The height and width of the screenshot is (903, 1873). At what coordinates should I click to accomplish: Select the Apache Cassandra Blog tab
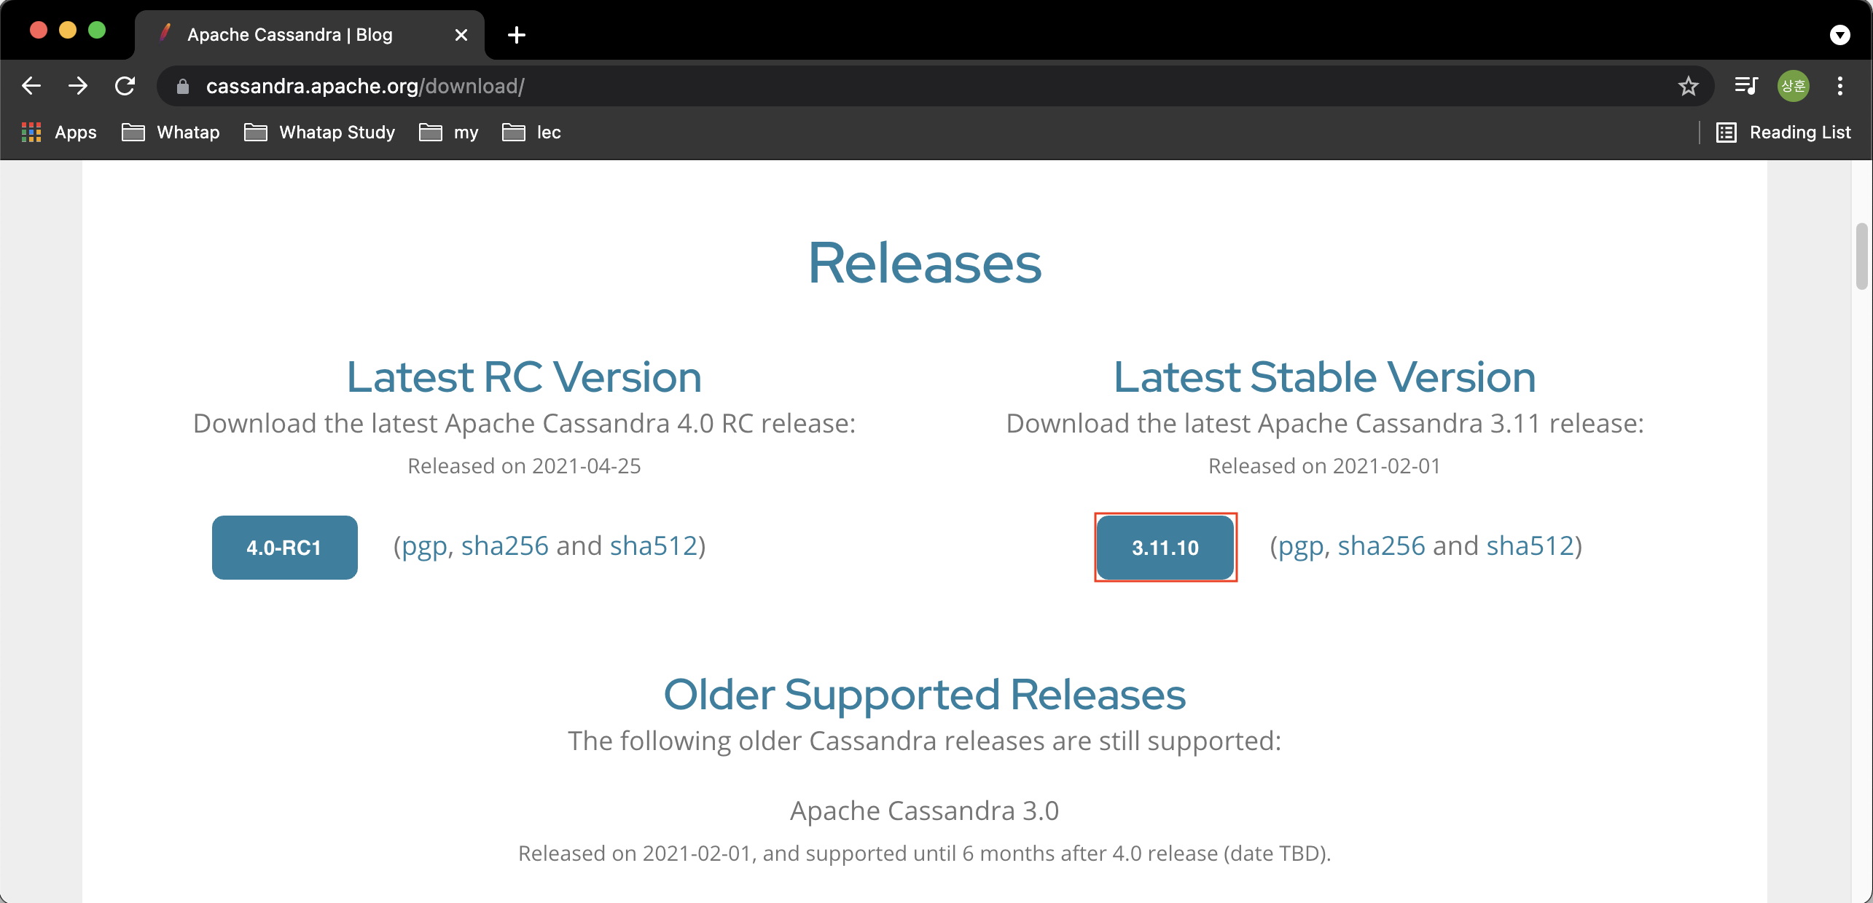[290, 35]
